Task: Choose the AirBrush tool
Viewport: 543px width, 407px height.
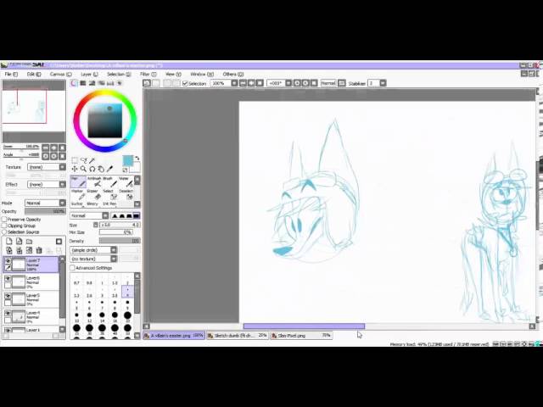Action: tap(94, 181)
